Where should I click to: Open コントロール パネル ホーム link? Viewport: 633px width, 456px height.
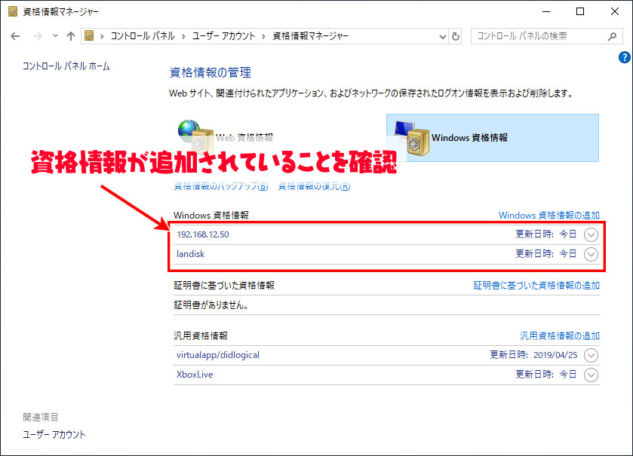point(66,66)
